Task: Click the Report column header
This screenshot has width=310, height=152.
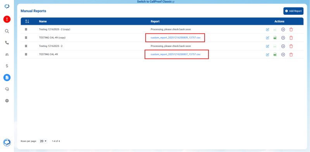Action: pyautogui.click(x=155, y=21)
